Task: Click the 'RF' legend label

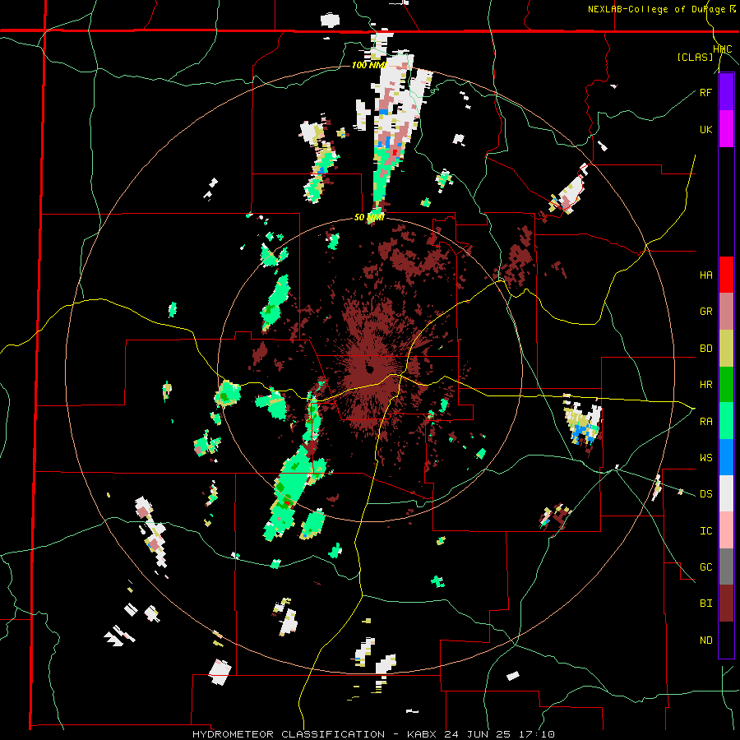Action: tap(705, 92)
